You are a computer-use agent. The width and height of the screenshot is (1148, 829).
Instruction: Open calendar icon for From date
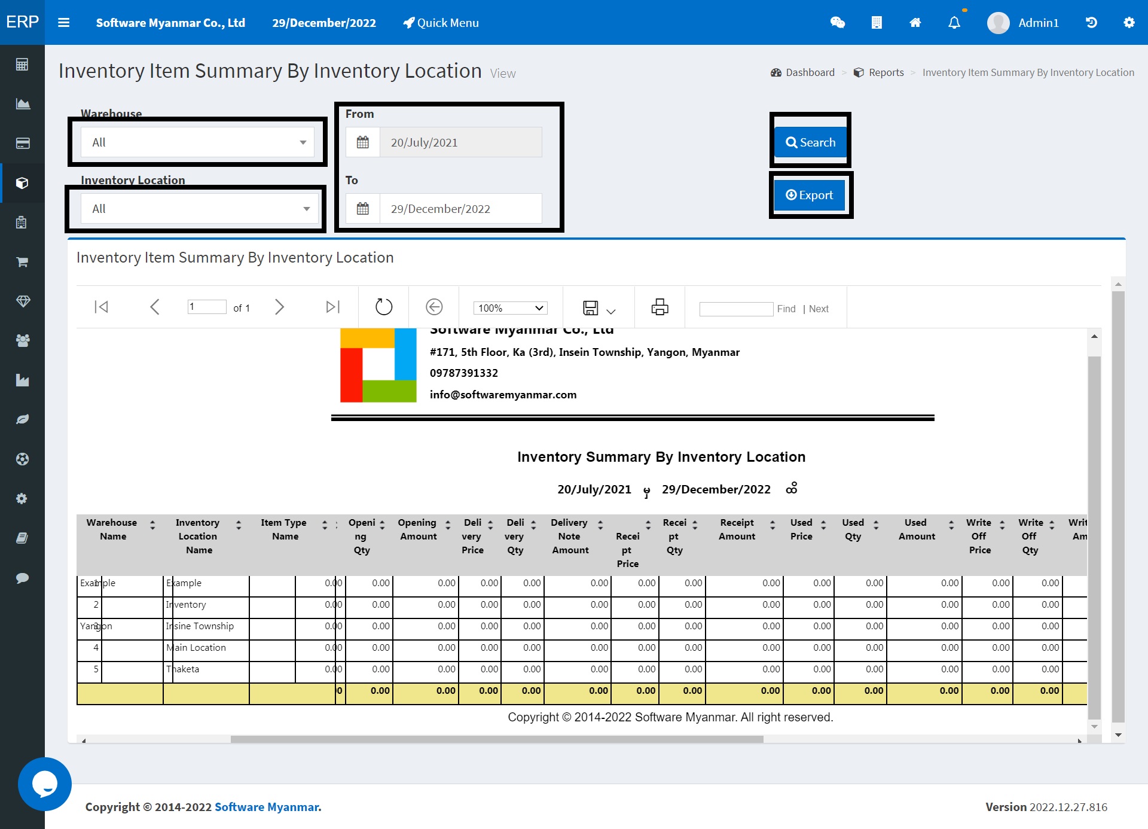[x=363, y=142]
